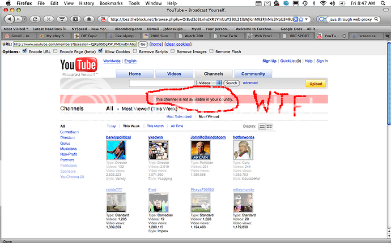The image size is (391, 243).
Task: Go to YouTube Videos tab
Action: click(174, 74)
